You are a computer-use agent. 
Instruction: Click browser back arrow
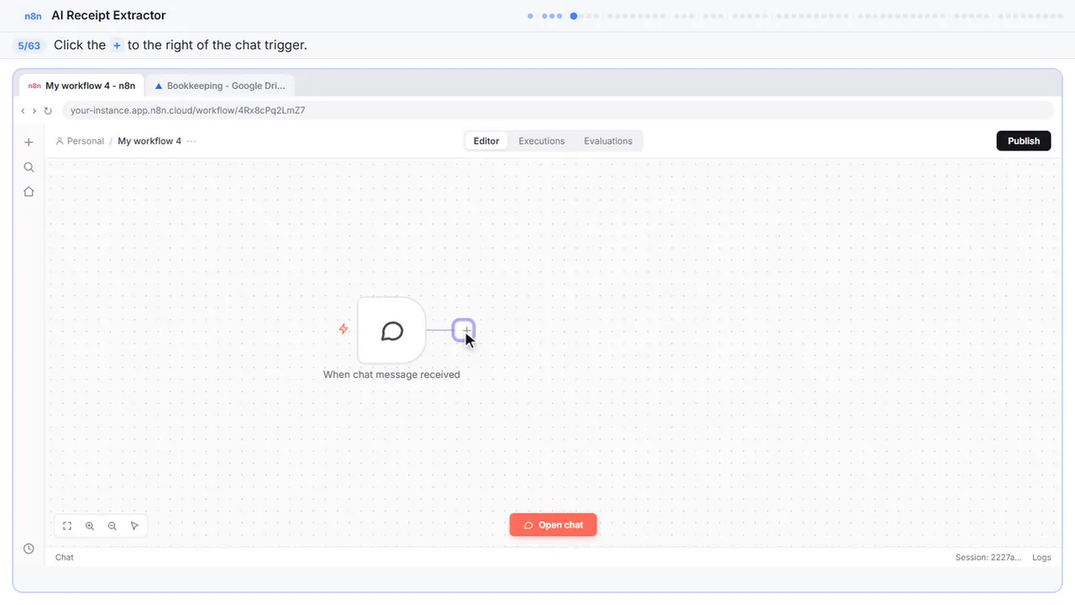click(x=23, y=111)
